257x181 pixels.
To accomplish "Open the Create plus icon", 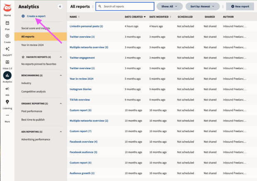I will click(x=7, y=36).
